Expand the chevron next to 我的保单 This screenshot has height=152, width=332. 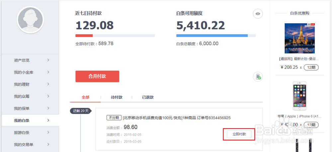point(48,108)
